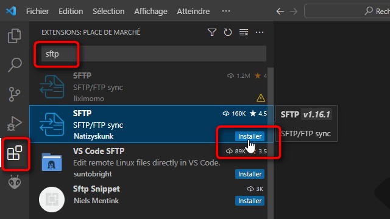Open extensions panel more actions menu
This screenshot has width=390, height=219.
pyautogui.click(x=260, y=32)
